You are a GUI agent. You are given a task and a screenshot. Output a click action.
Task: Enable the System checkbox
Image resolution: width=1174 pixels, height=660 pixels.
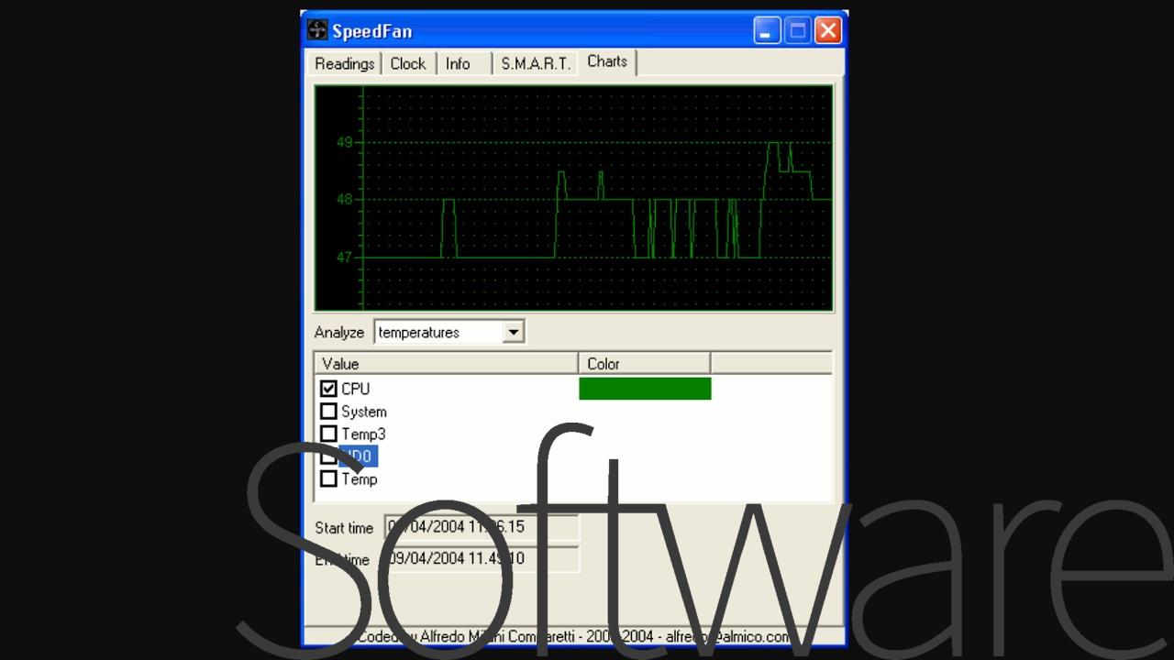pyautogui.click(x=328, y=412)
